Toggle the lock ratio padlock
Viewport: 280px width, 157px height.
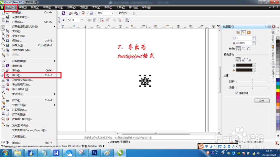click(x=63, y=20)
